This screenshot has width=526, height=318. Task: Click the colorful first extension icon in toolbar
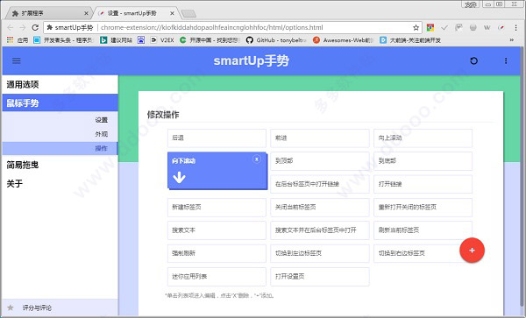coord(430,27)
